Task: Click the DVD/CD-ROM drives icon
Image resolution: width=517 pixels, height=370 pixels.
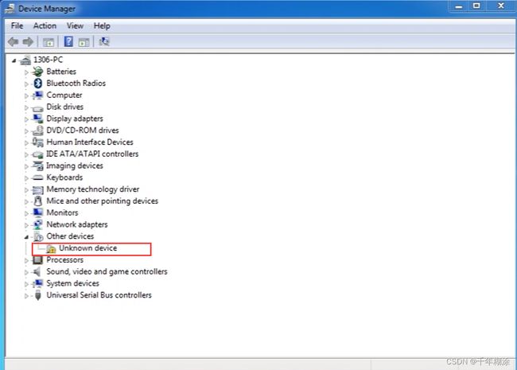Action: (x=38, y=130)
